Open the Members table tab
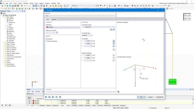 [x=75, y=106]
